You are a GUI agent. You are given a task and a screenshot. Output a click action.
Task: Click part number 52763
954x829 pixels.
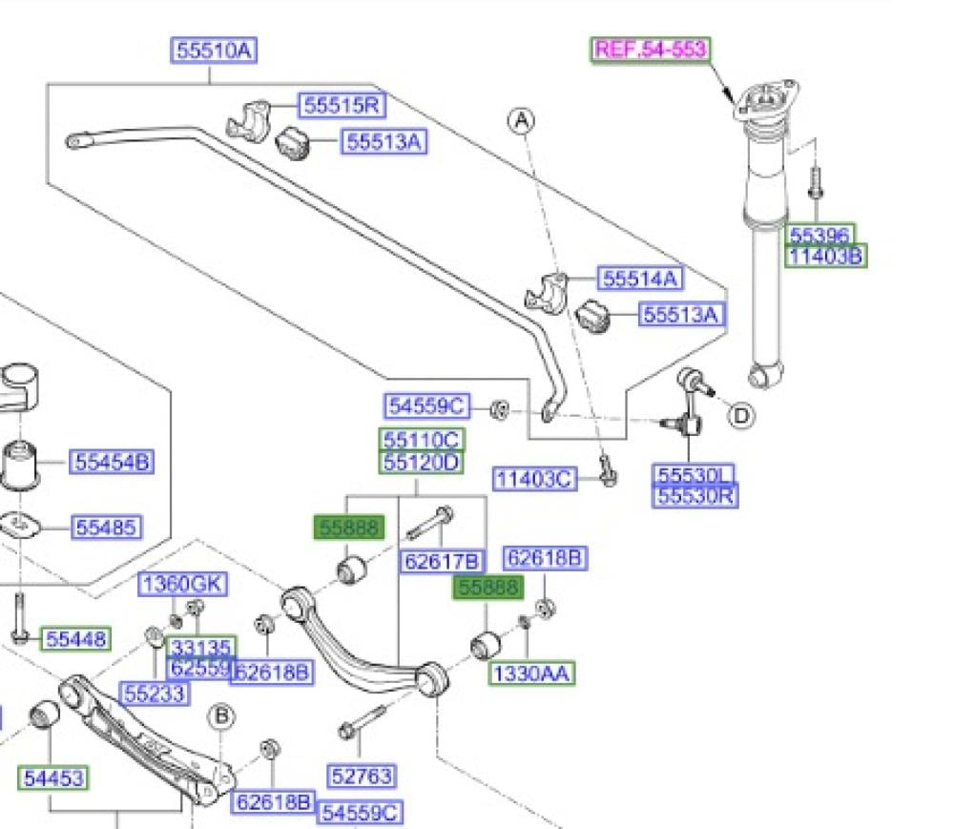click(x=362, y=777)
